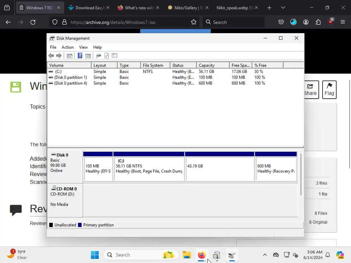Screen dimensions: 351x263
Task: Select the 43.19 GB partition block
Action: pyautogui.click(x=220, y=166)
